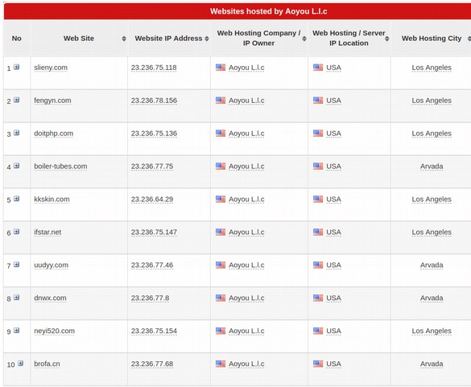Click IP address 23.236.77.68
Image resolution: width=471 pixels, height=387 pixels.
click(x=152, y=364)
